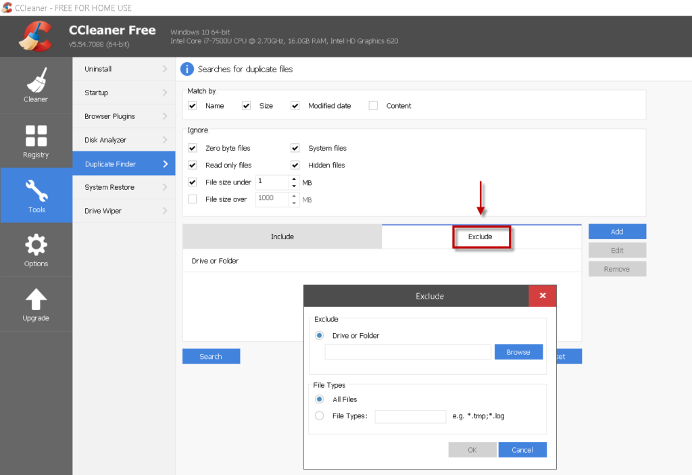692x475 pixels.
Task: Select the File Types radio button
Action: (x=320, y=416)
